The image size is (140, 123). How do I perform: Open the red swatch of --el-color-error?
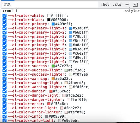click(49, 104)
